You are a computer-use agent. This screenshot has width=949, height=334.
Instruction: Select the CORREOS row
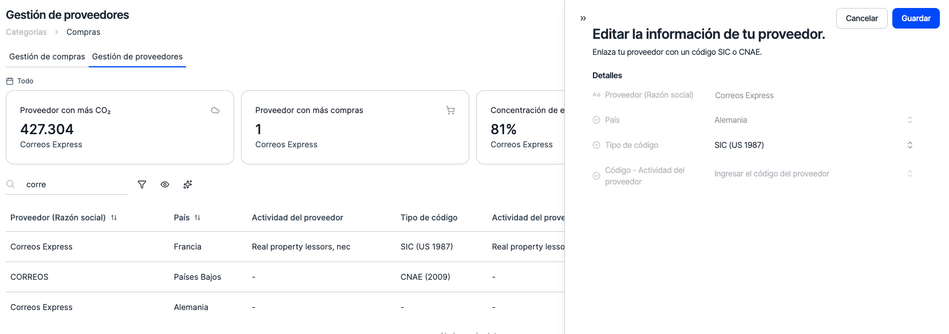(285, 277)
